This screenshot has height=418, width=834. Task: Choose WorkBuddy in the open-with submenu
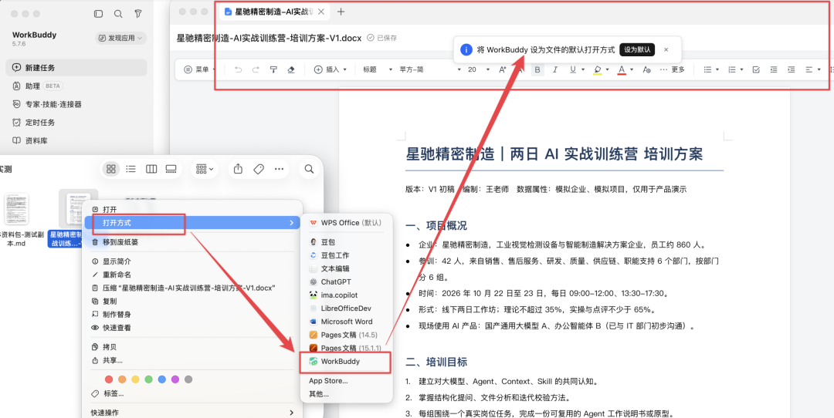[346, 361]
